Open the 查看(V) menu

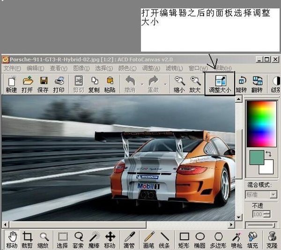[x=59, y=68]
